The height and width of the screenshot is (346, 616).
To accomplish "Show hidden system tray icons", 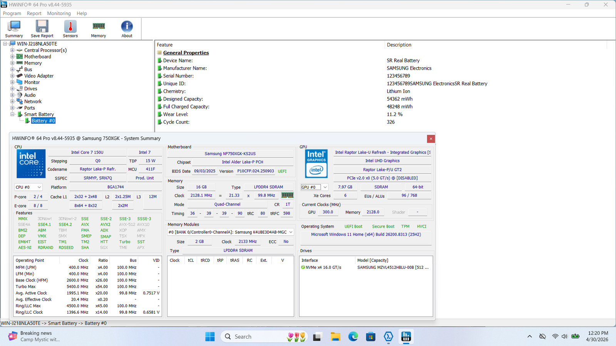I will pos(530,337).
